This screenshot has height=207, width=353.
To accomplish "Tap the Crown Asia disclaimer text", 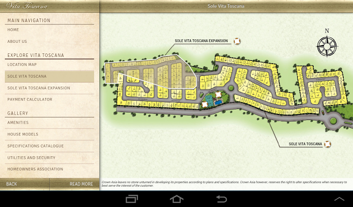I will (x=224, y=184).
